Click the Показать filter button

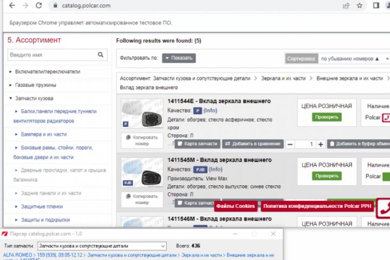(179, 58)
